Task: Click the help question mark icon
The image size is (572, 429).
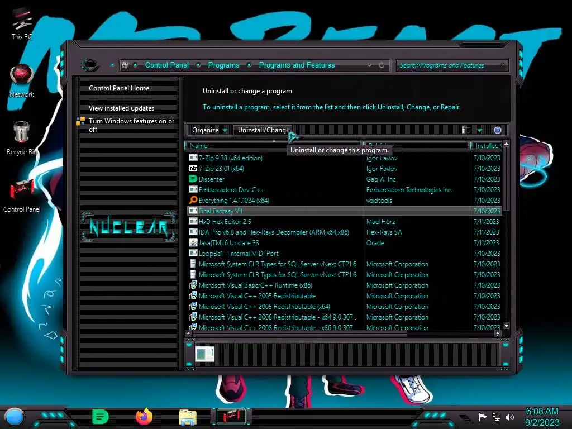Action: pos(498,130)
